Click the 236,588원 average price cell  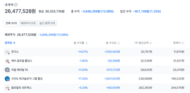pos(146,79)
